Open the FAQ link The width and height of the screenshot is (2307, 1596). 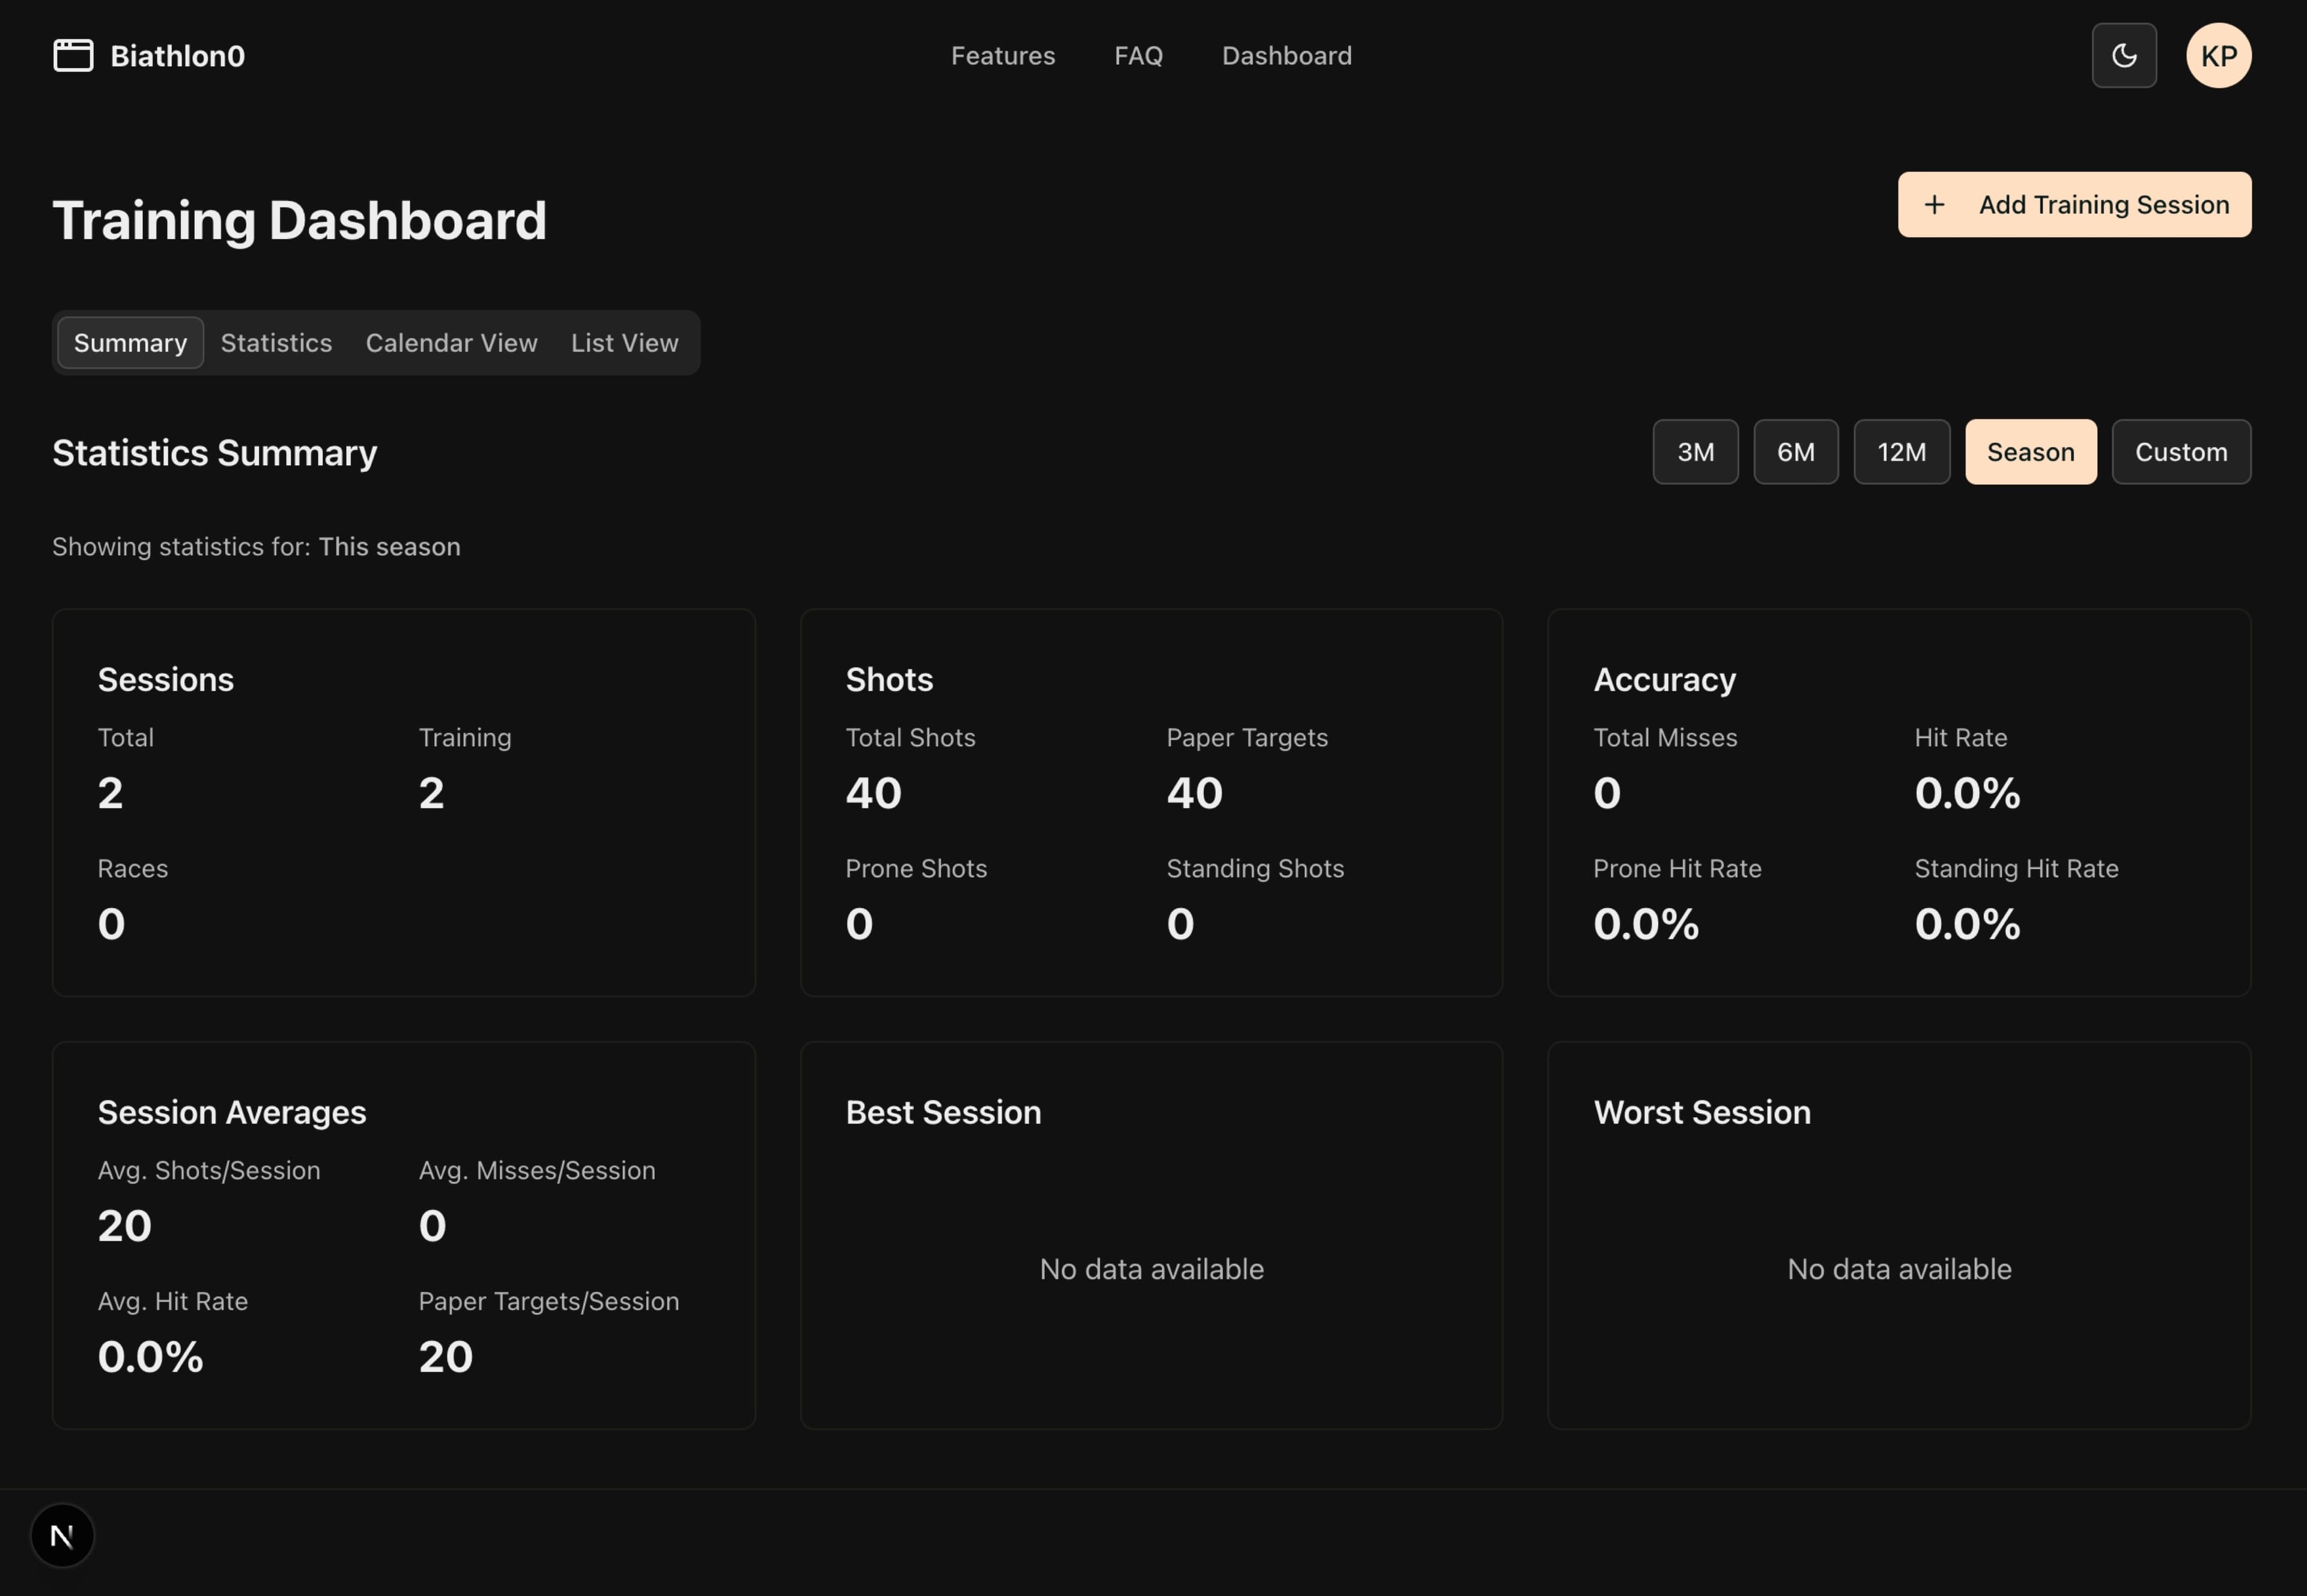pos(1138,56)
